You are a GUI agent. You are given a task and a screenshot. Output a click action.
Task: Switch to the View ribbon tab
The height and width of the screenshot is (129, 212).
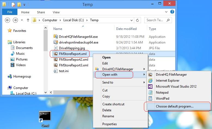pyautogui.click(x=56, y=12)
